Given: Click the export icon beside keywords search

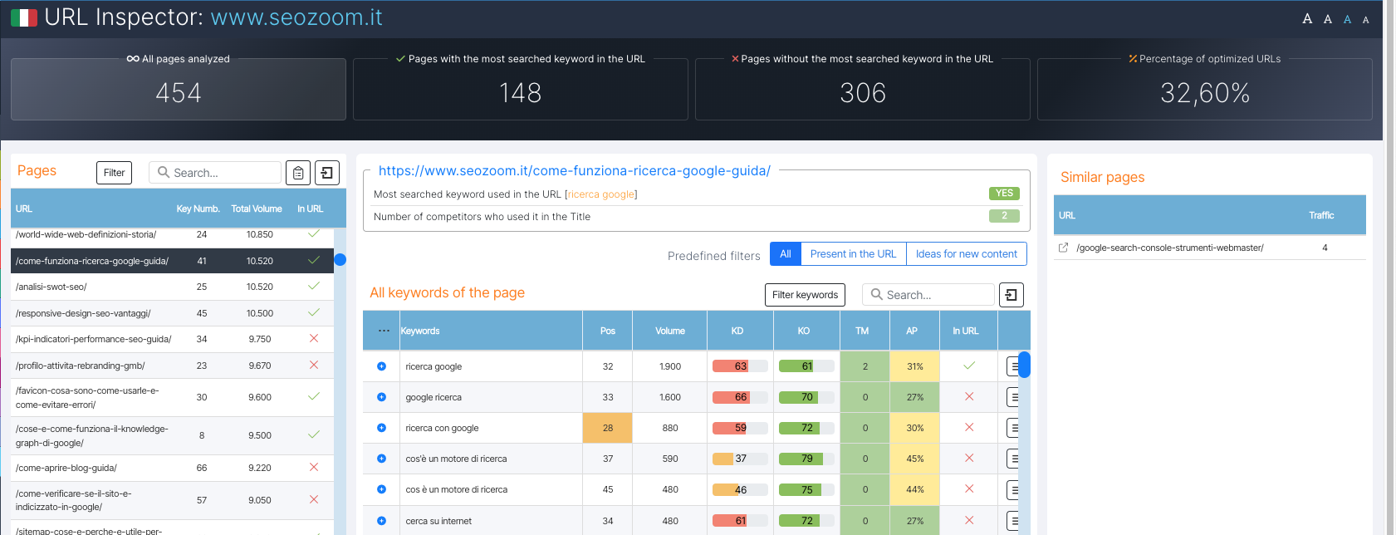Looking at the screenshot, I should (x=1011, y=295).
